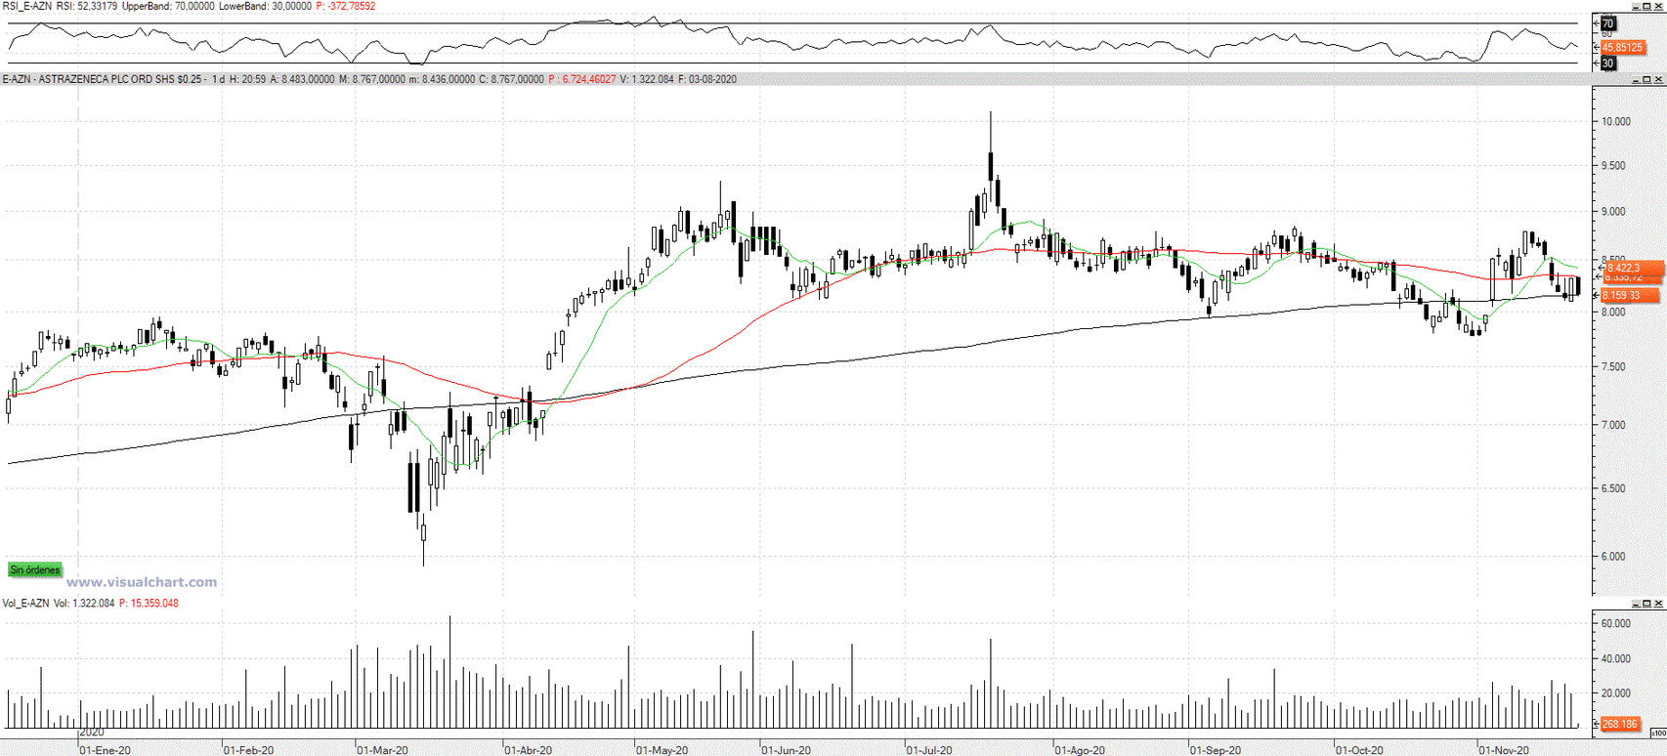The width and height of the screenshot is (1667, 756).
Task: Click the '01-May-20' date axis label
Action: (663, 750)
